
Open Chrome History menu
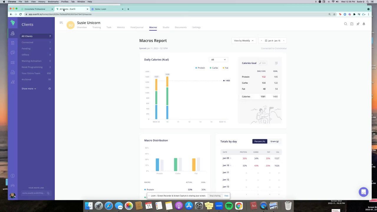tap(42, 1)
